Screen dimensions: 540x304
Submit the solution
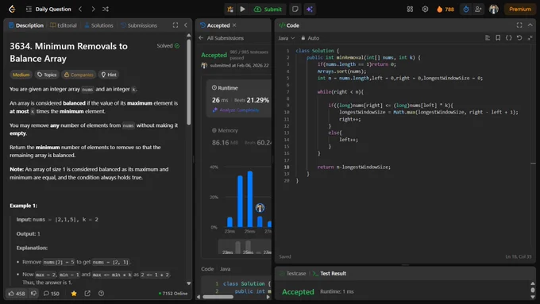click(x=268, y=10)
